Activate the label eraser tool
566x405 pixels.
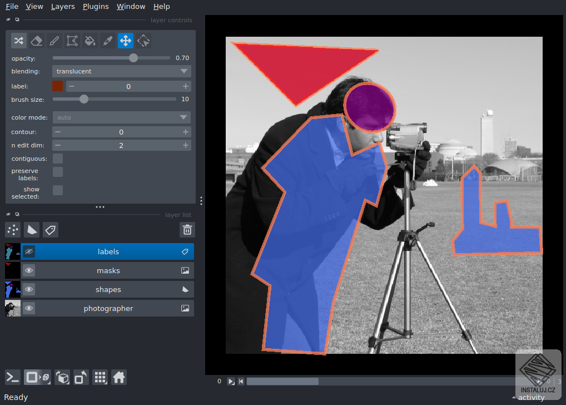[x=36, y=41]
